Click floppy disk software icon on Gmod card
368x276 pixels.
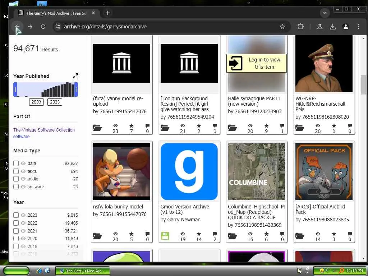coord(165,236)
